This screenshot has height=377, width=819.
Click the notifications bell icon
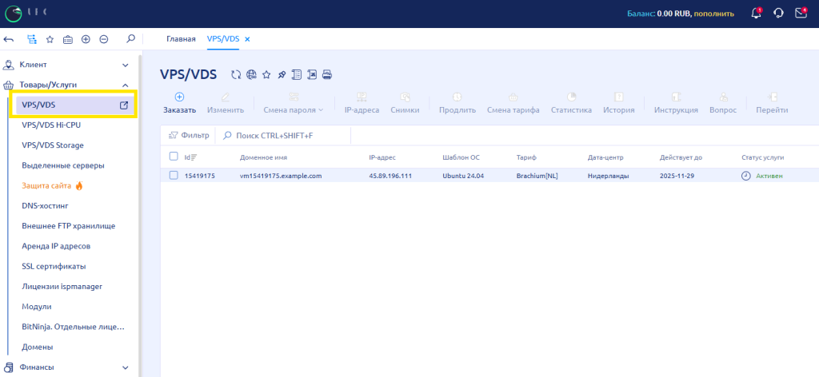point(756,14)
